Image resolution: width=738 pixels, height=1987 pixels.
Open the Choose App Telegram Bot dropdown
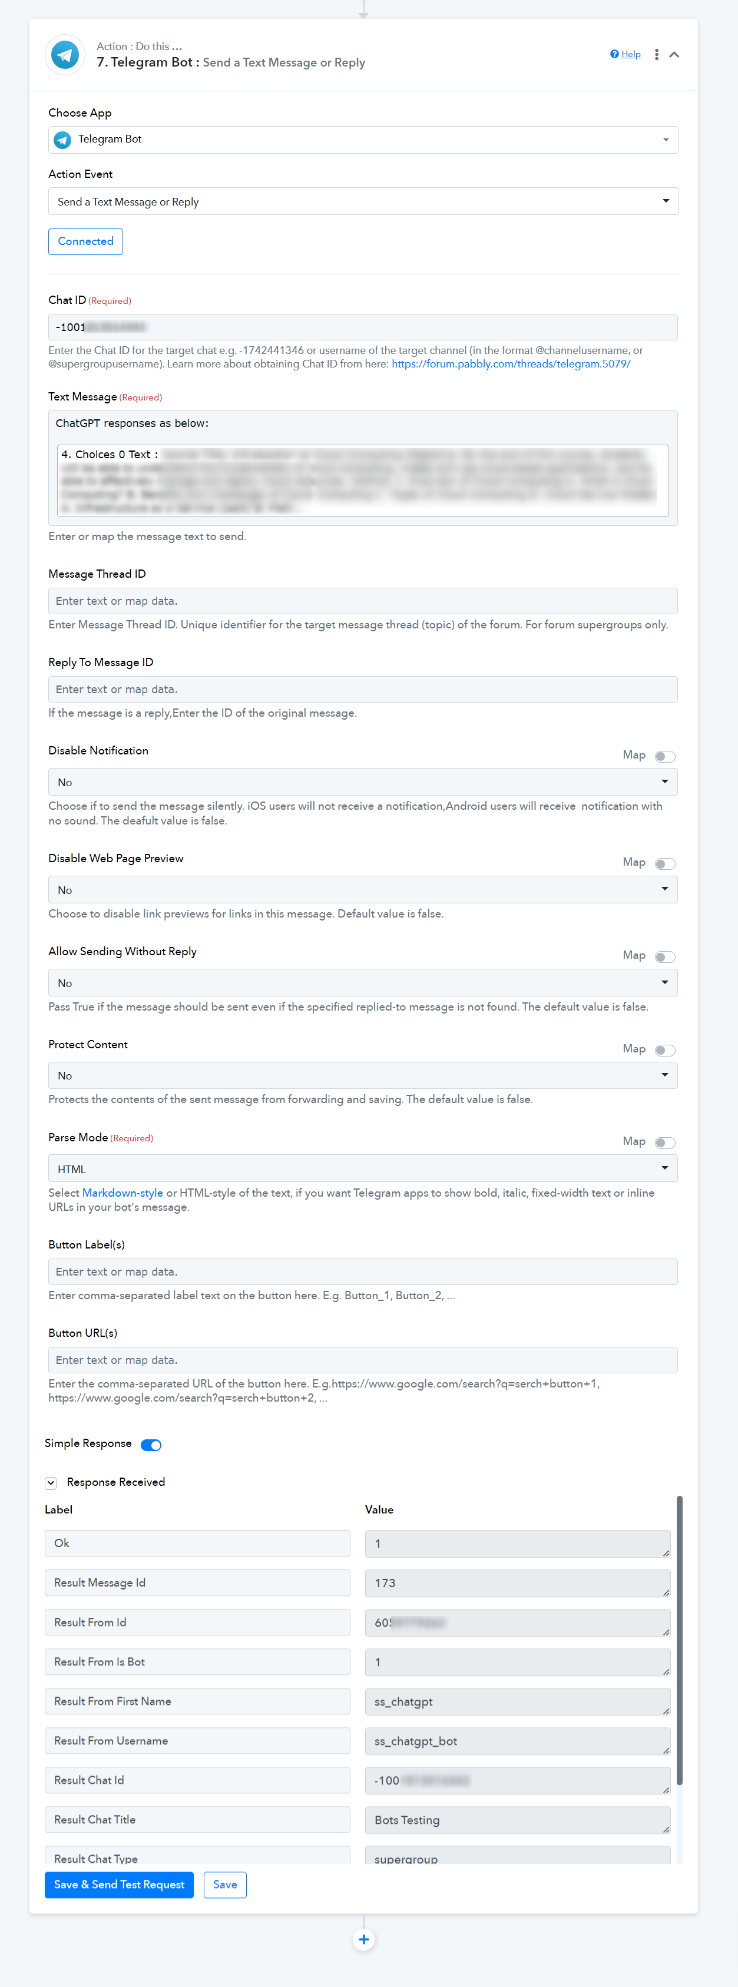tap(363, 140)
